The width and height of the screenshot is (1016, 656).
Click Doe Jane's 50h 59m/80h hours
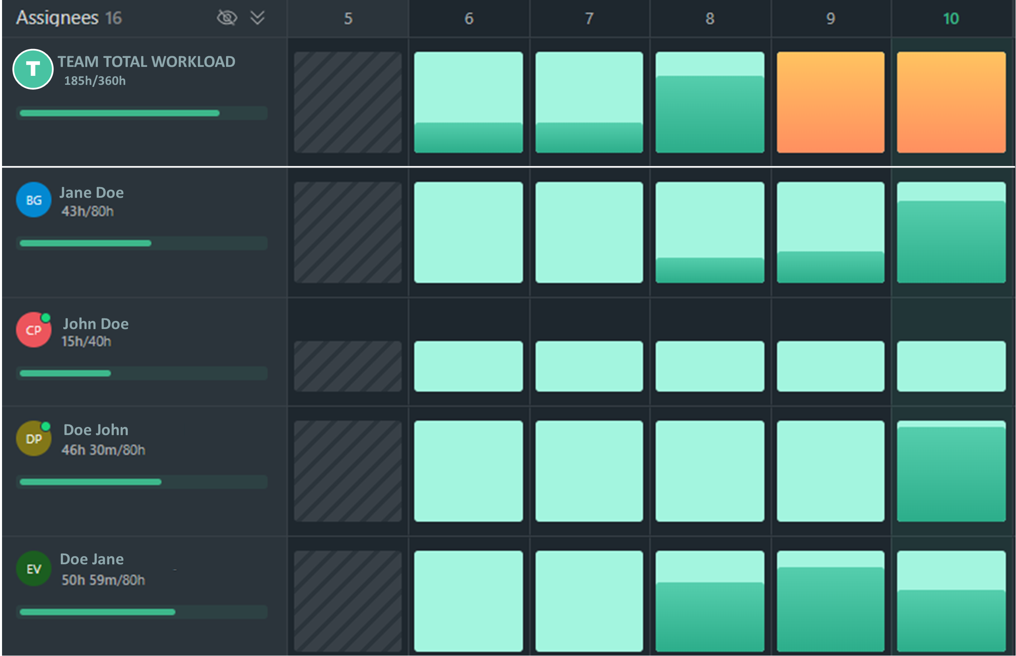point(103,580)
